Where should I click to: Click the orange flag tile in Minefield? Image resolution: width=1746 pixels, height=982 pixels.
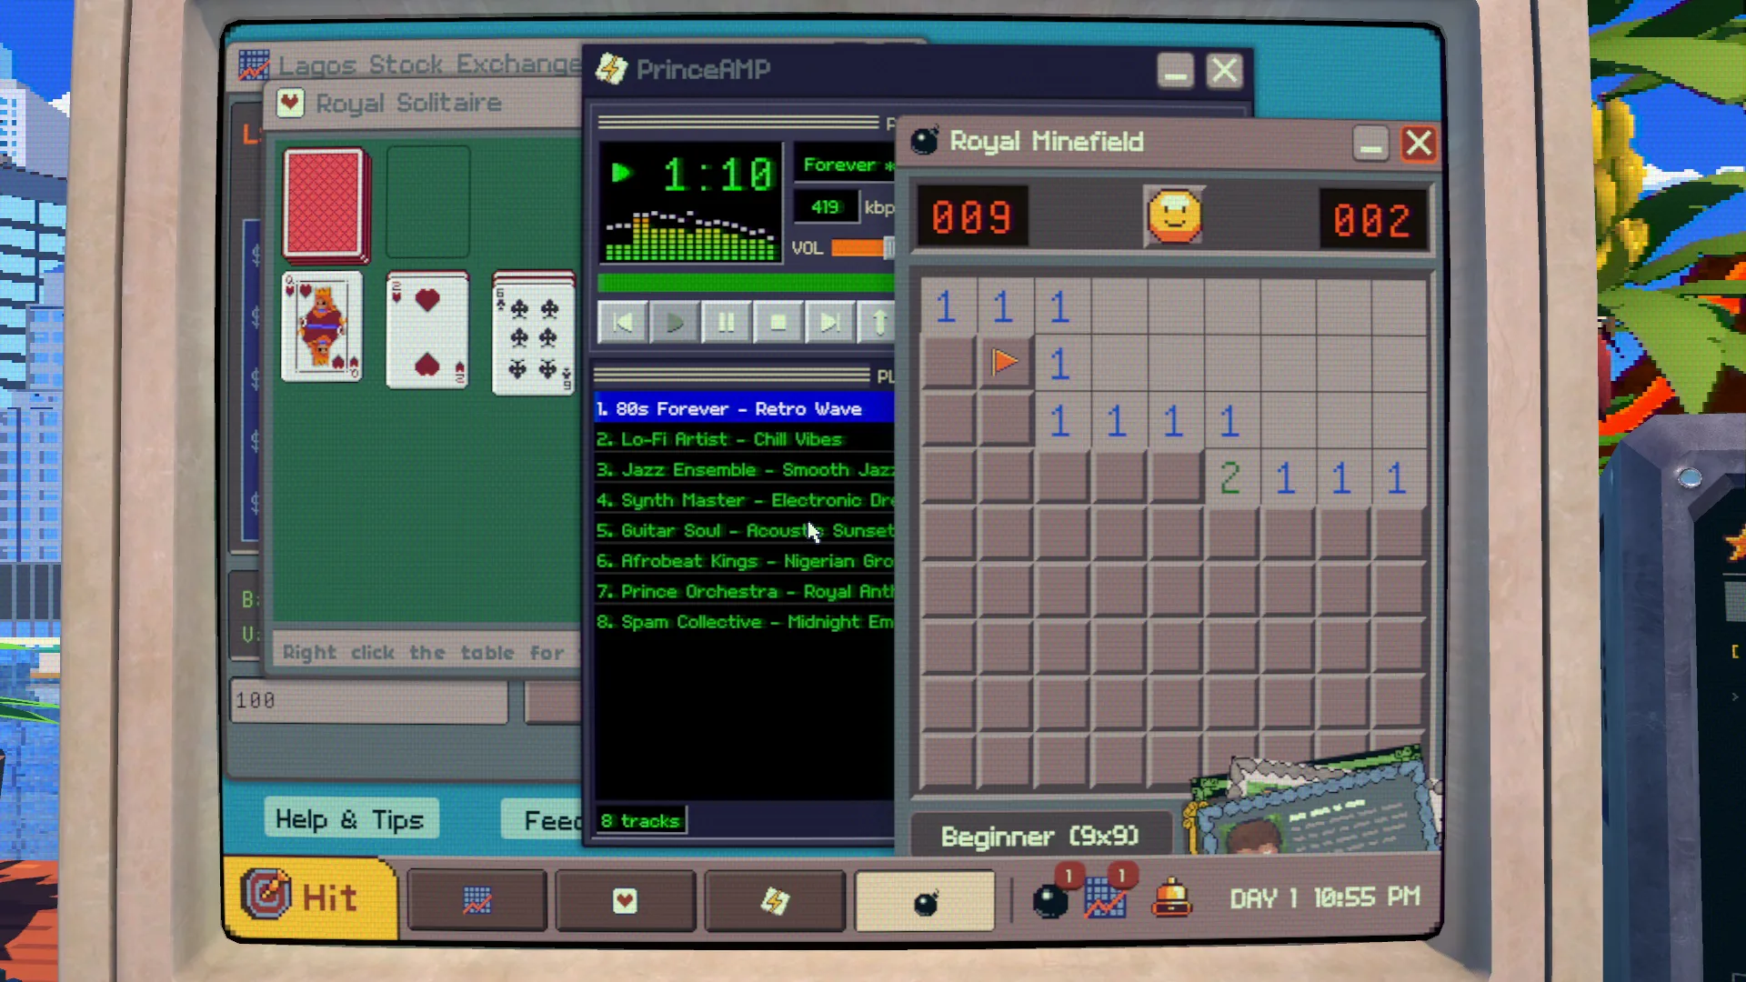[x=1005, y=362]
